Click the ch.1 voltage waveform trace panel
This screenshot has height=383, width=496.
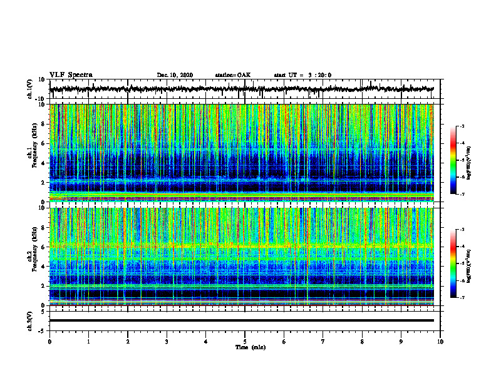point(244,89)
